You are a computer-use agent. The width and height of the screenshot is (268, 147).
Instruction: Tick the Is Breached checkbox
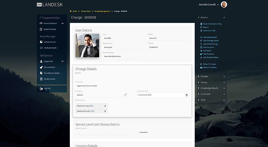(x=139, y=132)
